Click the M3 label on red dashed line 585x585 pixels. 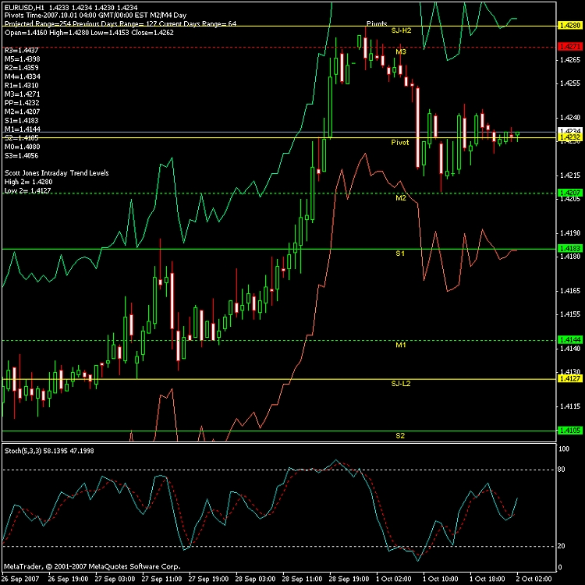point(400,51)
